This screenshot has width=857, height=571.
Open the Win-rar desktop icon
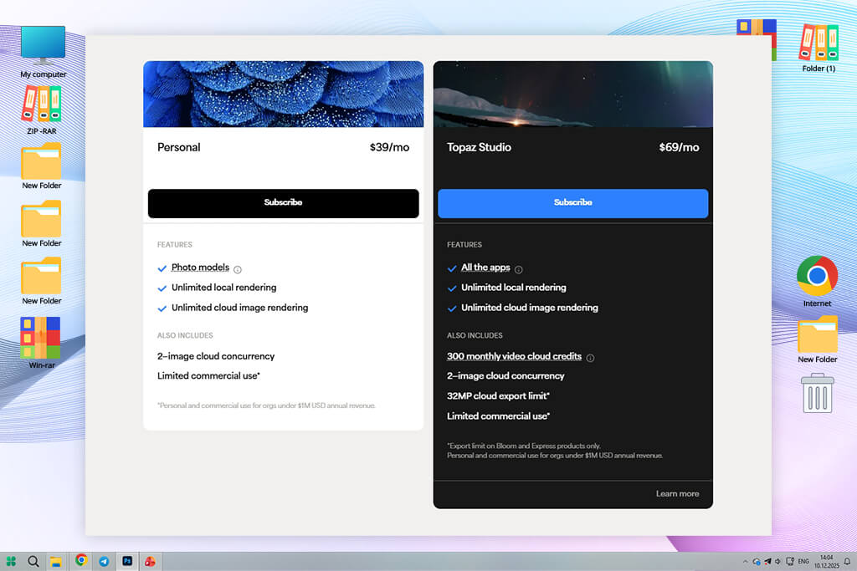coord(40,343)
